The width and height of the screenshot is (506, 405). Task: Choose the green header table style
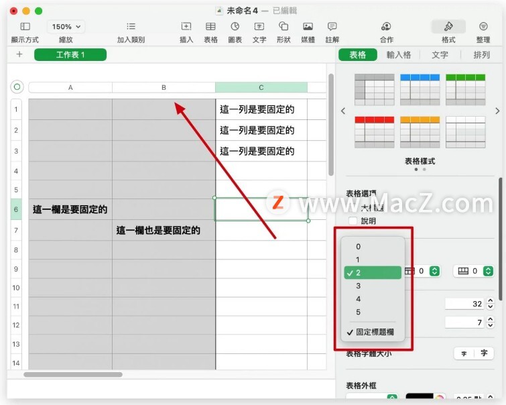pos(465,90)
